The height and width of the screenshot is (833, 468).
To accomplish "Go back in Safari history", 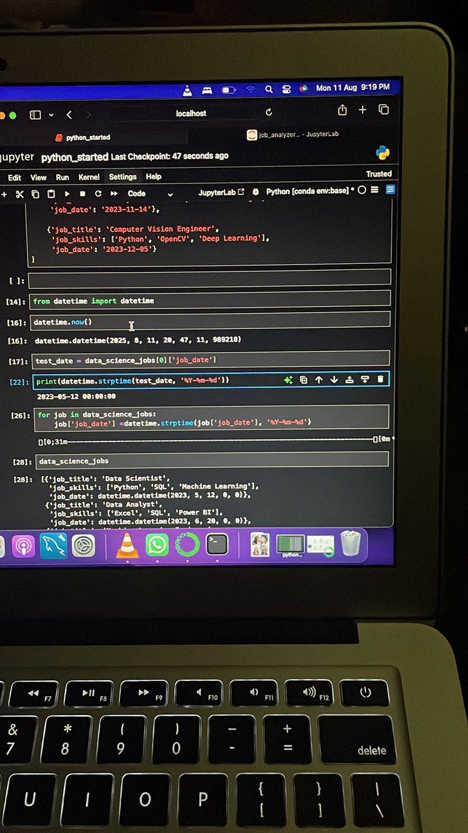I will tap(69, 115).
